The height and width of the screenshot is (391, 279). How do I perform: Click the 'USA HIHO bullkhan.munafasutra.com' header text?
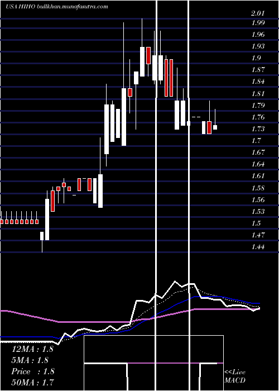(57, 7)
